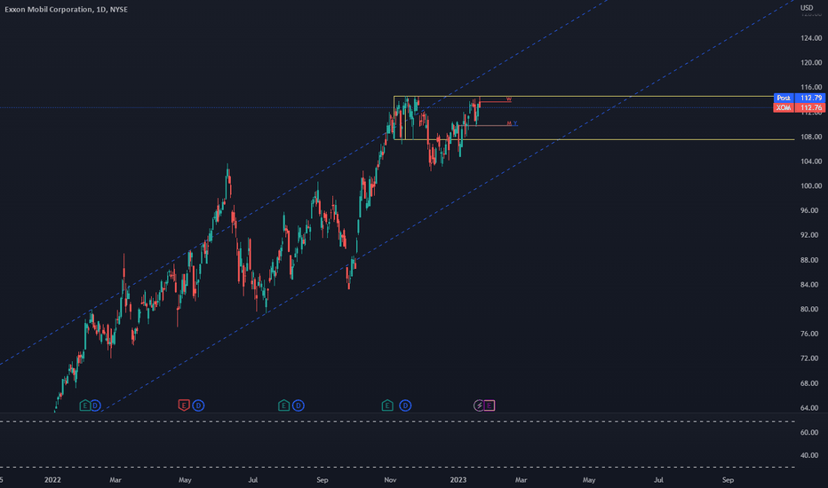Open the dividend marker near May 2022
Image resolution: width=828 pixels, height=488 pixels.
[x=198, y=405]
